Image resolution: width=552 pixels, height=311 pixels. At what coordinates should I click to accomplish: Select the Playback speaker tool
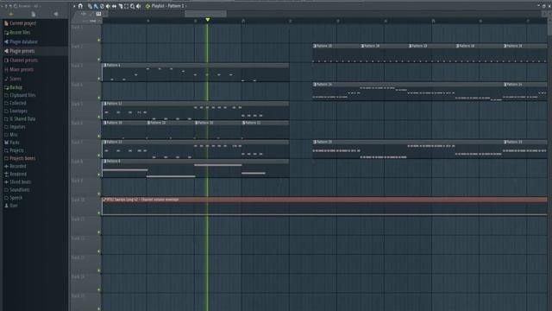click(138, 6)
